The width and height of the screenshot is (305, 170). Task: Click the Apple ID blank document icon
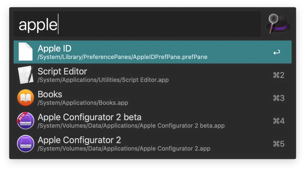tap(25, 52)
